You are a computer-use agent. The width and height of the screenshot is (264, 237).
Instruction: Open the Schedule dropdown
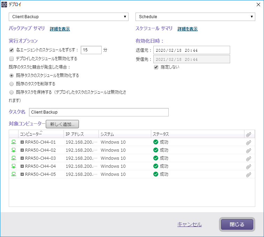195,17
